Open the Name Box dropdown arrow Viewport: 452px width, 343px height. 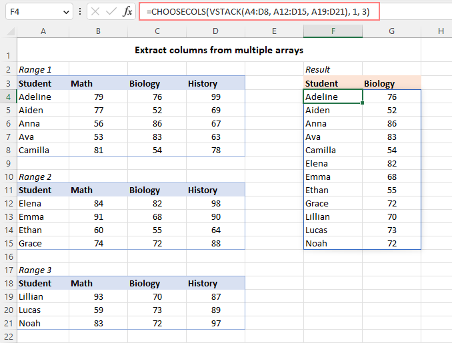[66, 12]
